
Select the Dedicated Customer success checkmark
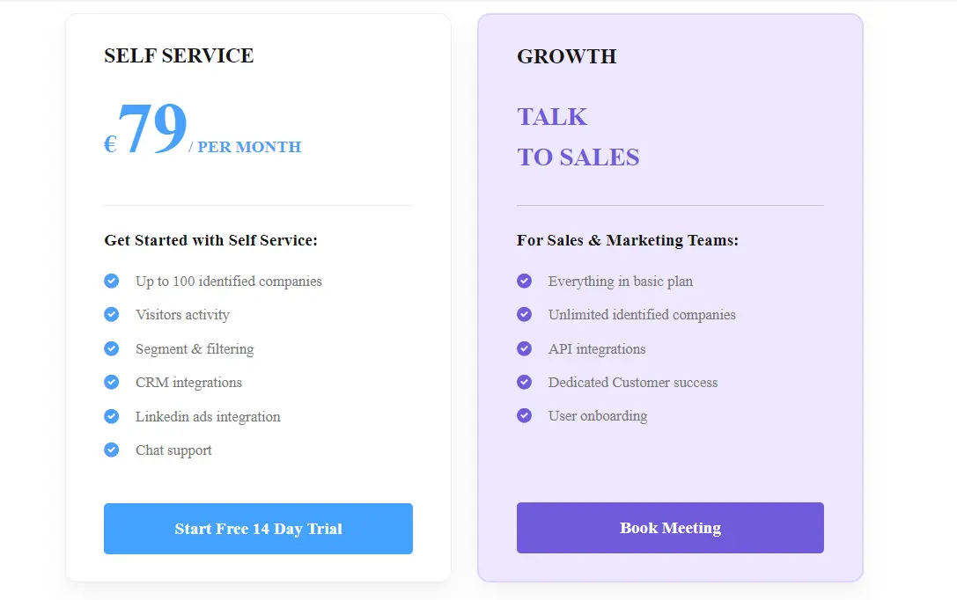525,382
